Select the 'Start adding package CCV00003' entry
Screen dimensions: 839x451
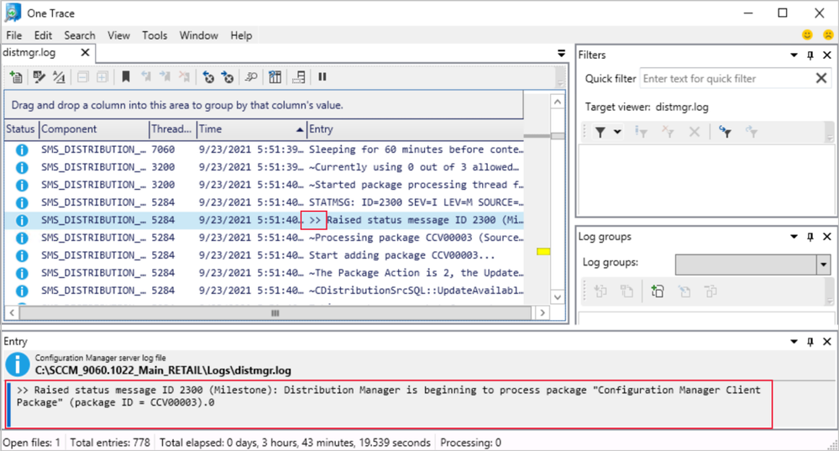(x=264, y=255)
